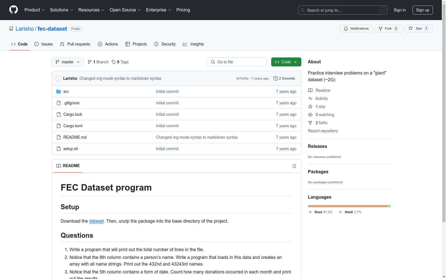Open the Projects tab
This screenshot has height=279, width=446.
pos(136,44)
